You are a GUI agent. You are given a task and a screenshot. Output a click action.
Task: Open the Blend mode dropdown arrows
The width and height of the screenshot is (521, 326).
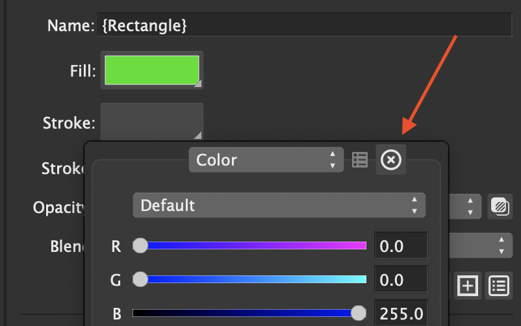click(500, 245)
